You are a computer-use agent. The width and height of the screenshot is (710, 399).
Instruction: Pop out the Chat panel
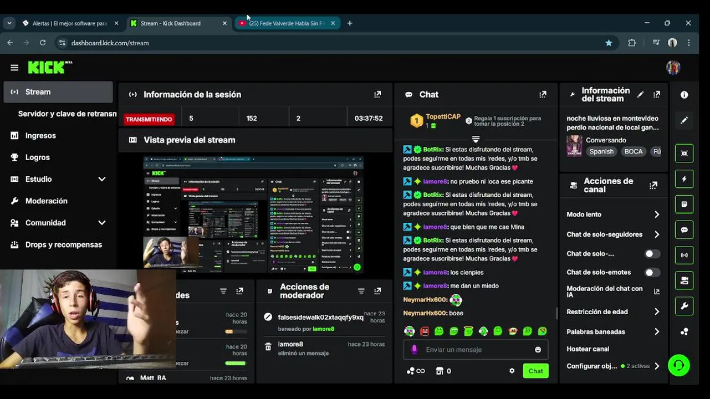click(x=543, y=94)
